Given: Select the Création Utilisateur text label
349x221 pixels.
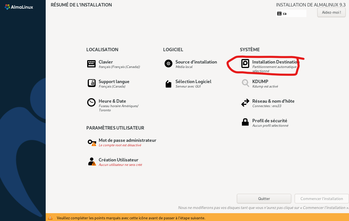Looking at the screenshot, I should [x=118, y=160].
